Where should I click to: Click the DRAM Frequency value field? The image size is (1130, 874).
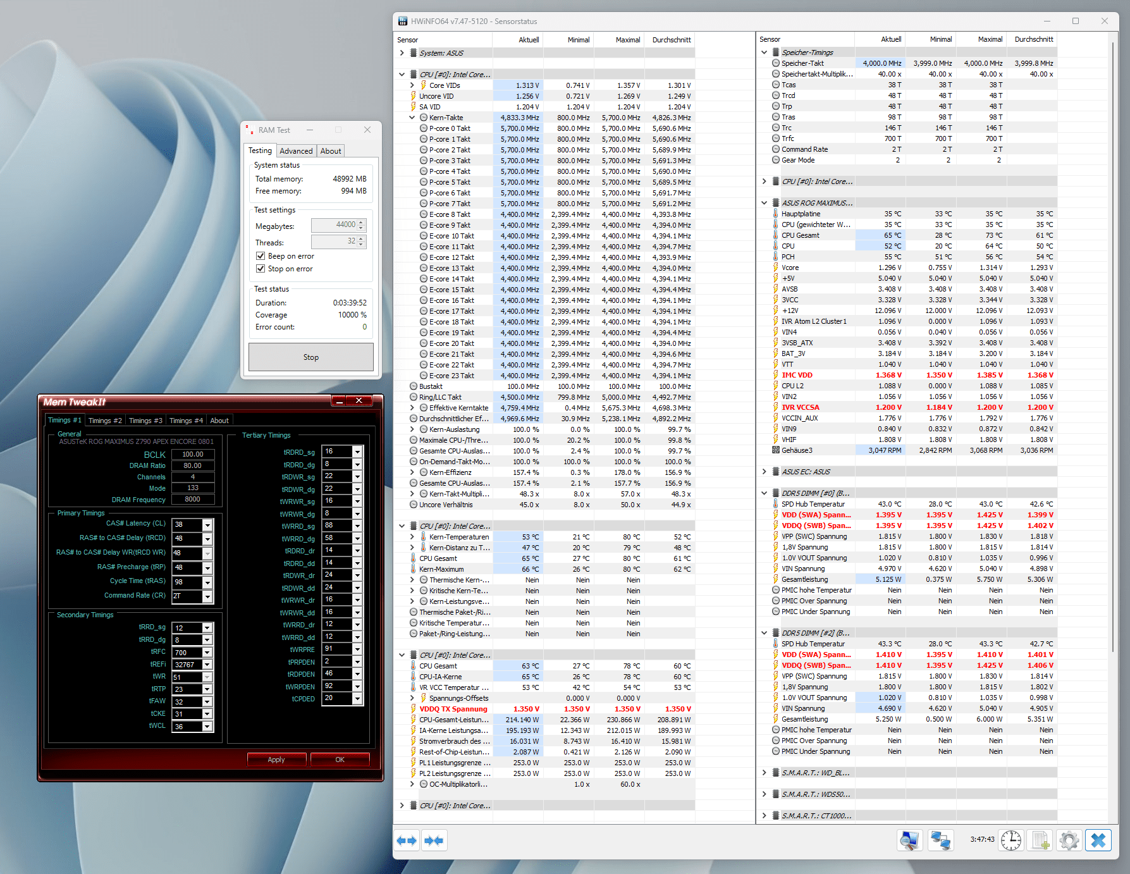coord(193,500)
